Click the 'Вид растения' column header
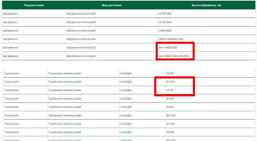The height and width of the screenshot is (141, 257). (x=111, y=5)
